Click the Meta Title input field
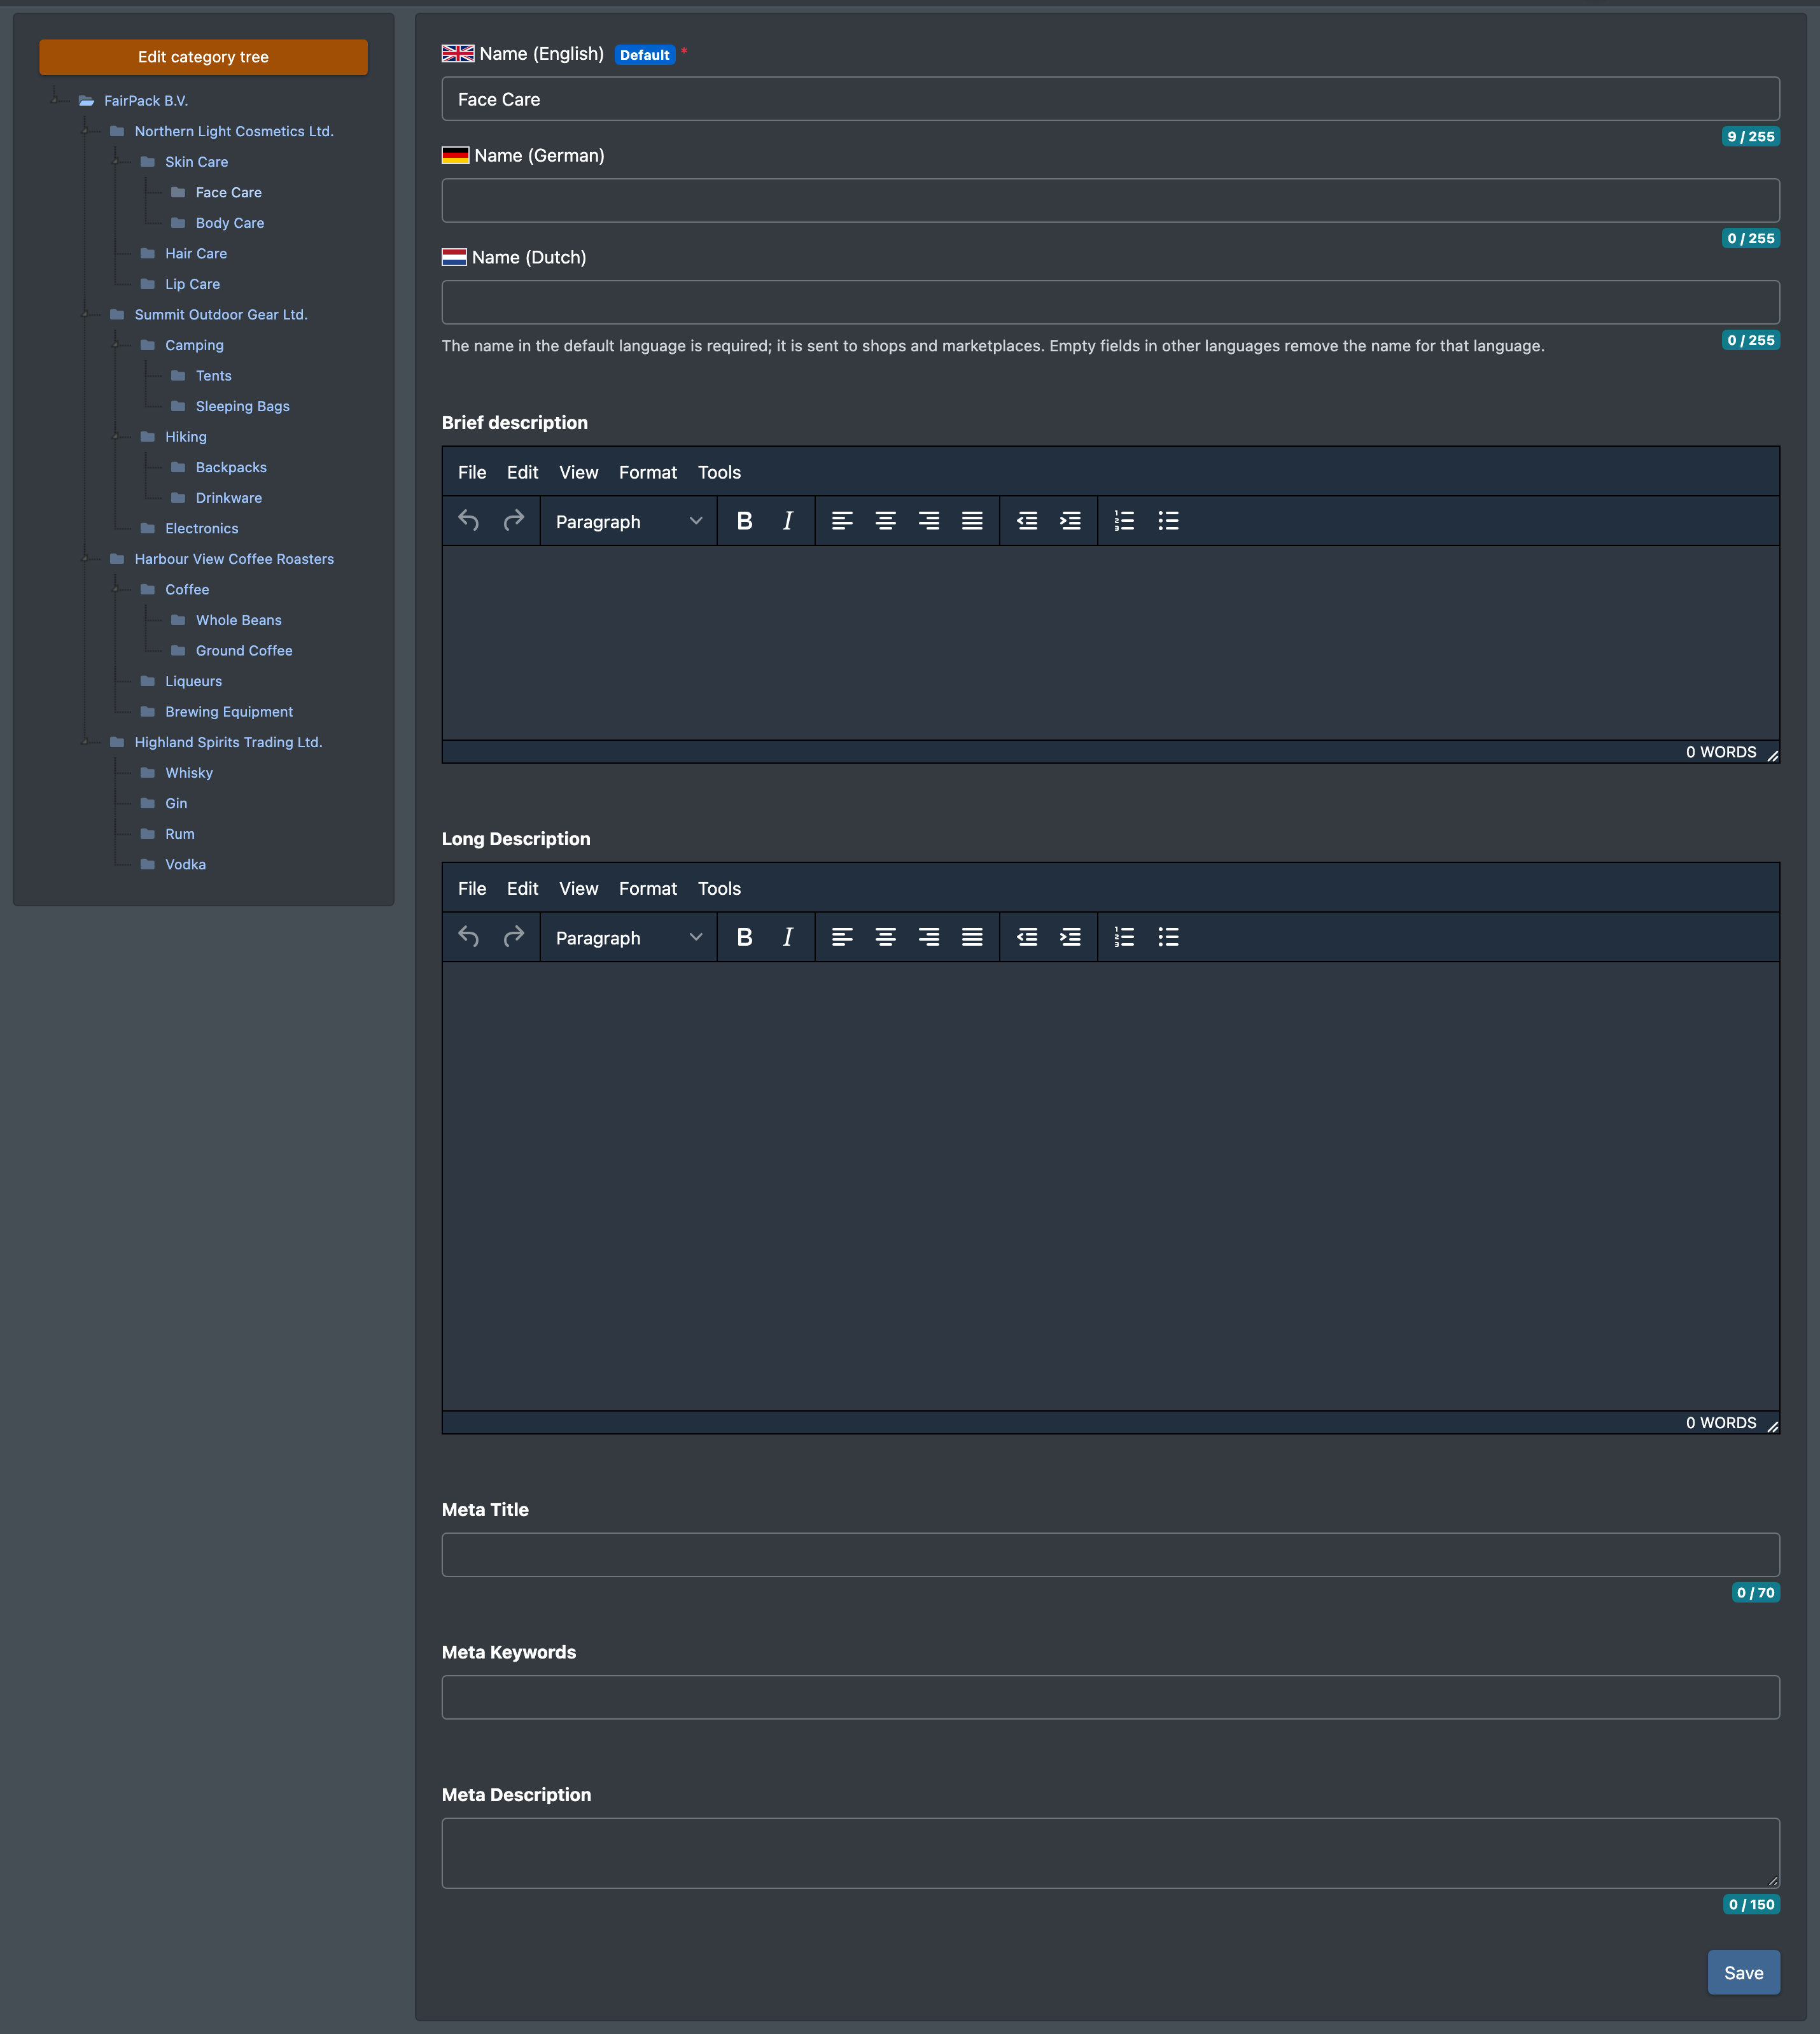 pos(1110,1554)
